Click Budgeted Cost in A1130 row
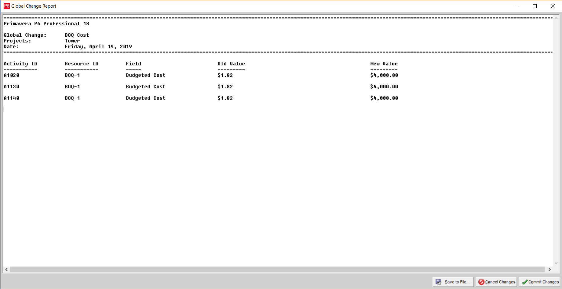The height and width of the screenshot is (289, 562). pyautogui.click(x=146, y=87)
